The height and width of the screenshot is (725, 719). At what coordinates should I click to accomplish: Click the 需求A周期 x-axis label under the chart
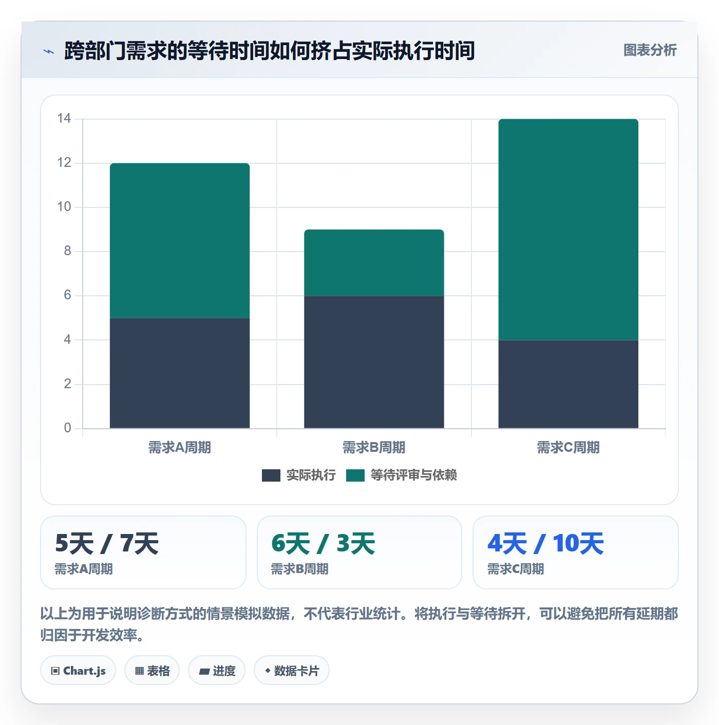pos(180,448)
